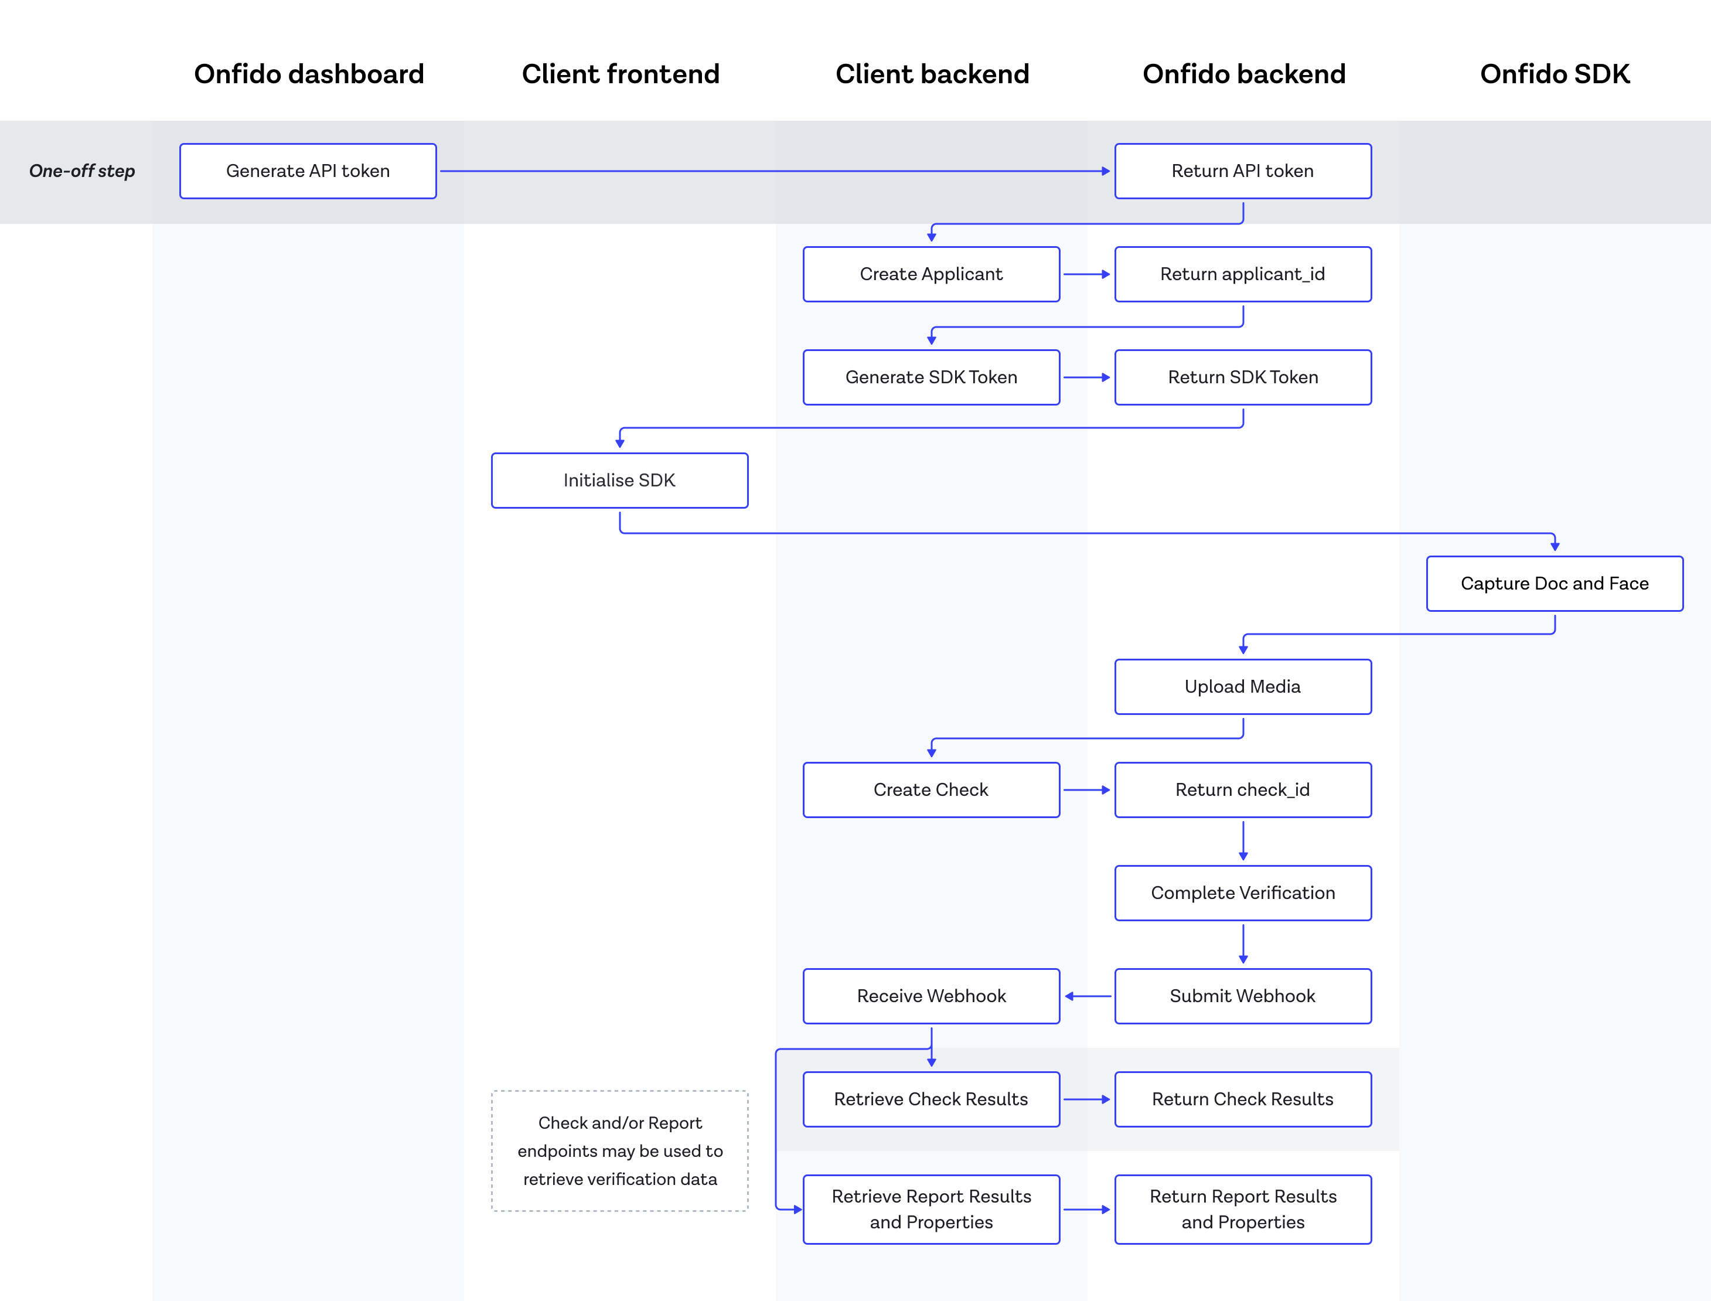The width and height of the screenshot is (1711, 1301).
Task: Select the Create Check step
Action: [931, 790]
